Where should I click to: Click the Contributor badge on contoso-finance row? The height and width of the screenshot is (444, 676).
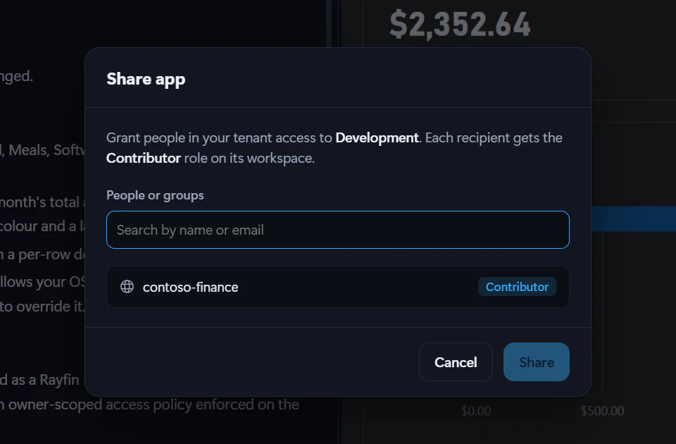coord(517,287)
